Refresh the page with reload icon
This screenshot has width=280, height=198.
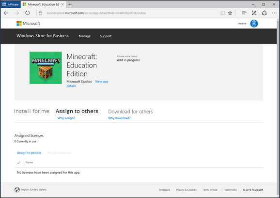click(27, 13)
